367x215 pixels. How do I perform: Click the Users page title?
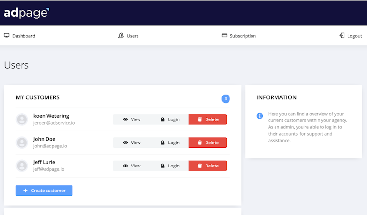coord(16,65)
